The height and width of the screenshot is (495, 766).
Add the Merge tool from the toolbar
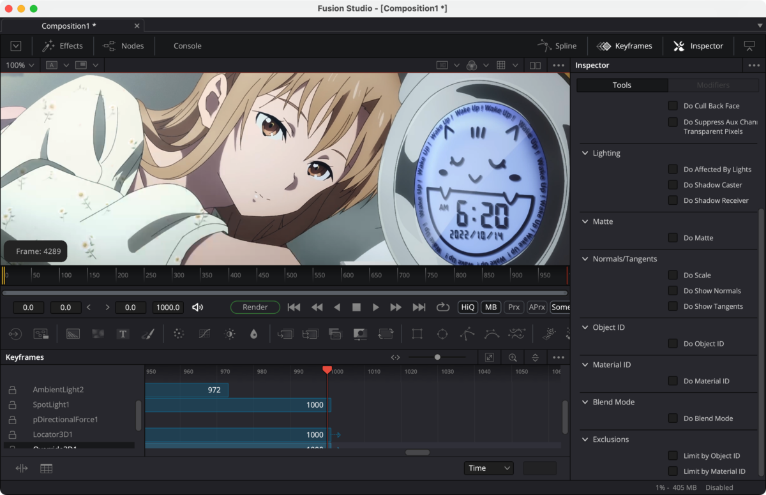(x=285, y=334)
